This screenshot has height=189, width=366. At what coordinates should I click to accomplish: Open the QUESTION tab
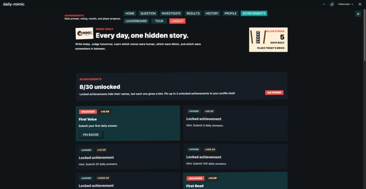(x=148, y=13)
